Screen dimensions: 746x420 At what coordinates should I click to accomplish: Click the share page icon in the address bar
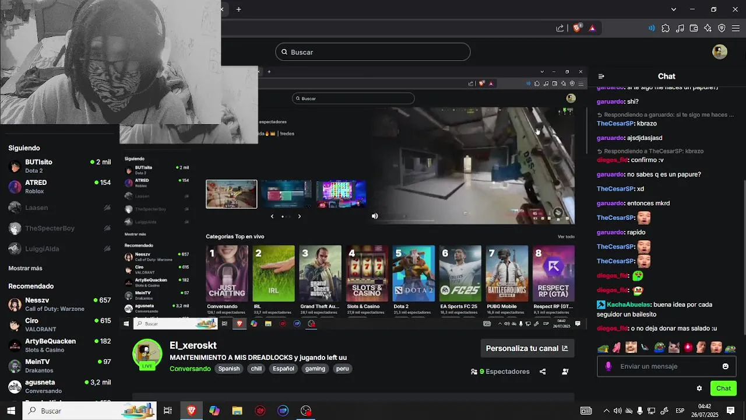click(560, 28)
